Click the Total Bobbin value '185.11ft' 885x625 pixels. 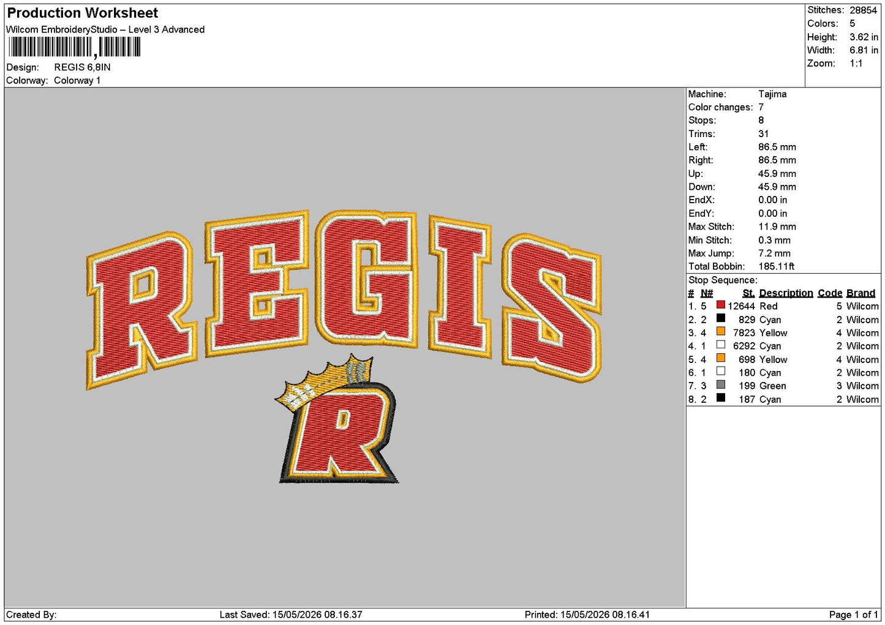(x=777, y=266)
